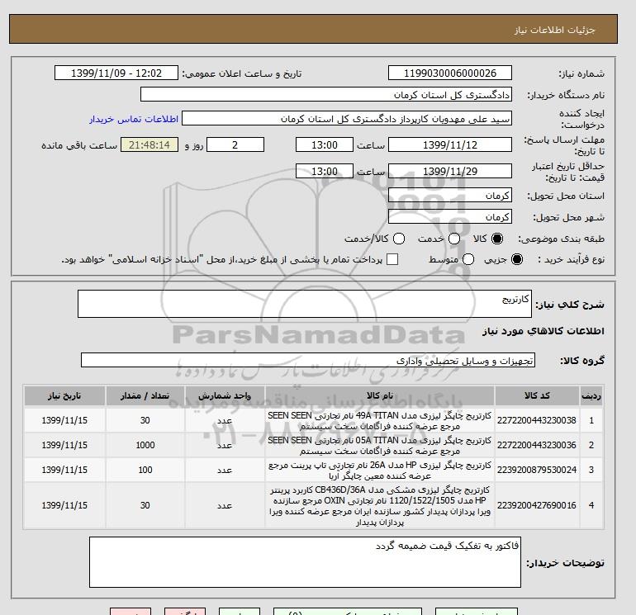
Task: Click quantity 30 in row 4
Action: (145, 505)
